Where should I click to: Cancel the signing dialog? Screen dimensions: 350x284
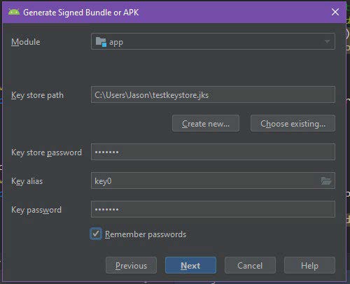(250, 265)
